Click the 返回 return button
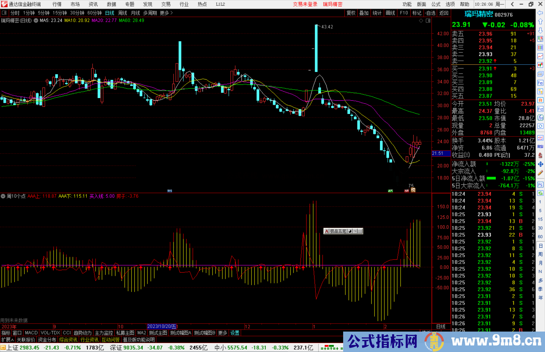Viewport: 545px width, 352px height. (x=444, y=13)
